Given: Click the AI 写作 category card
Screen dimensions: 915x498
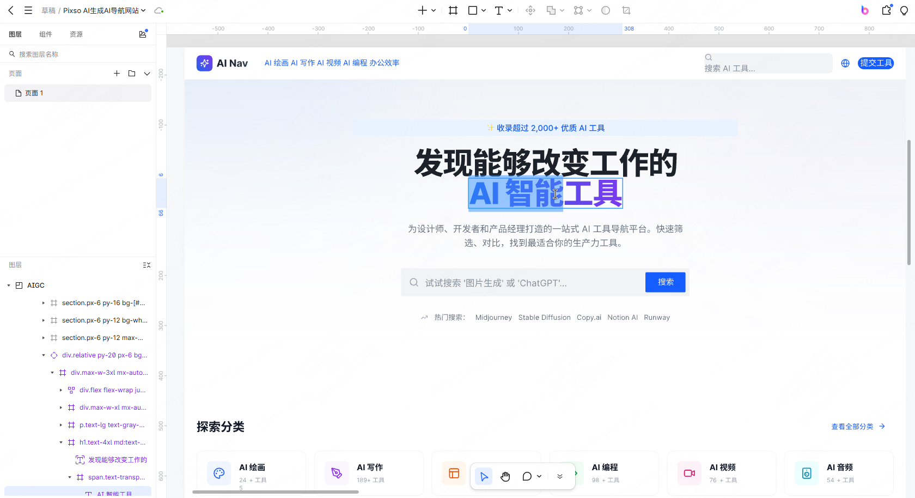Looking at the screenshot, I should point(369,473).
